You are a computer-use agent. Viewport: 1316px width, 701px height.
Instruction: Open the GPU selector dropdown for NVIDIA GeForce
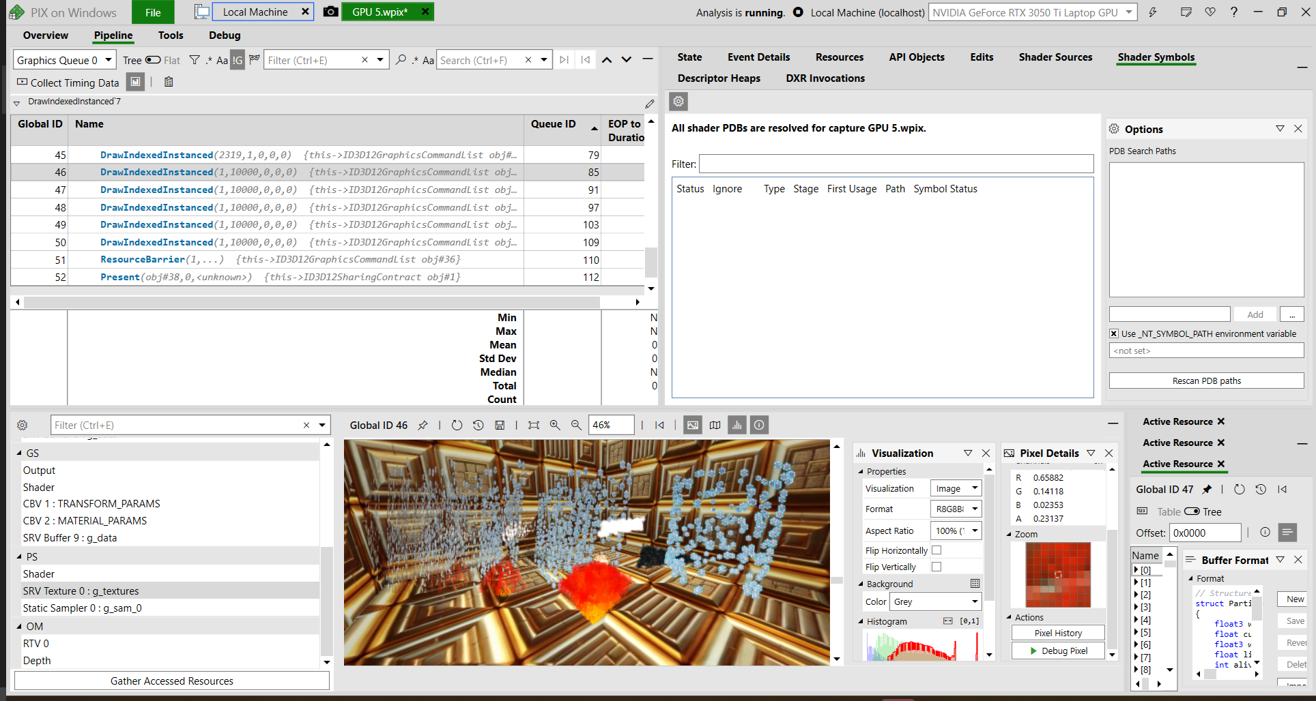point(1033,12)
